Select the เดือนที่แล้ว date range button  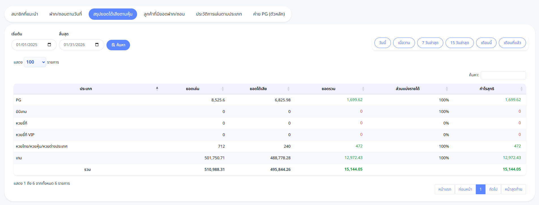click(x=512, y=43)
